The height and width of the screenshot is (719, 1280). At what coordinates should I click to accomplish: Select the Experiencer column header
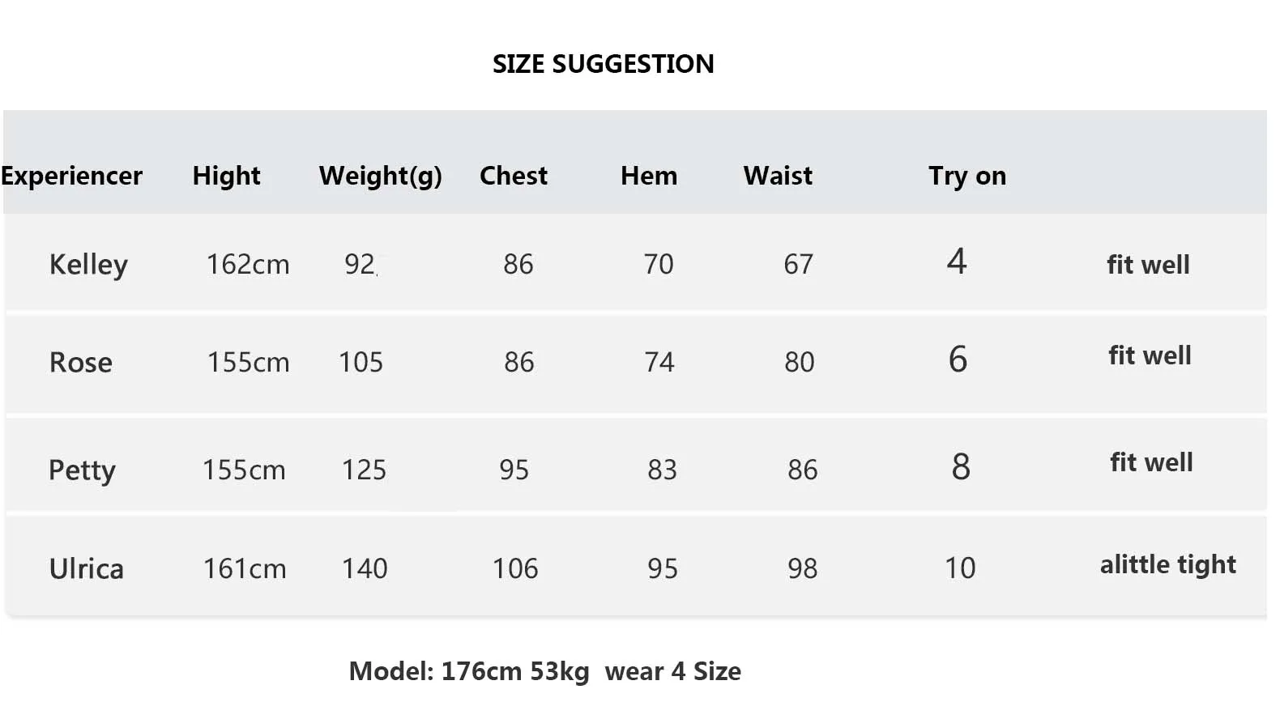click(x=71, y=176)
